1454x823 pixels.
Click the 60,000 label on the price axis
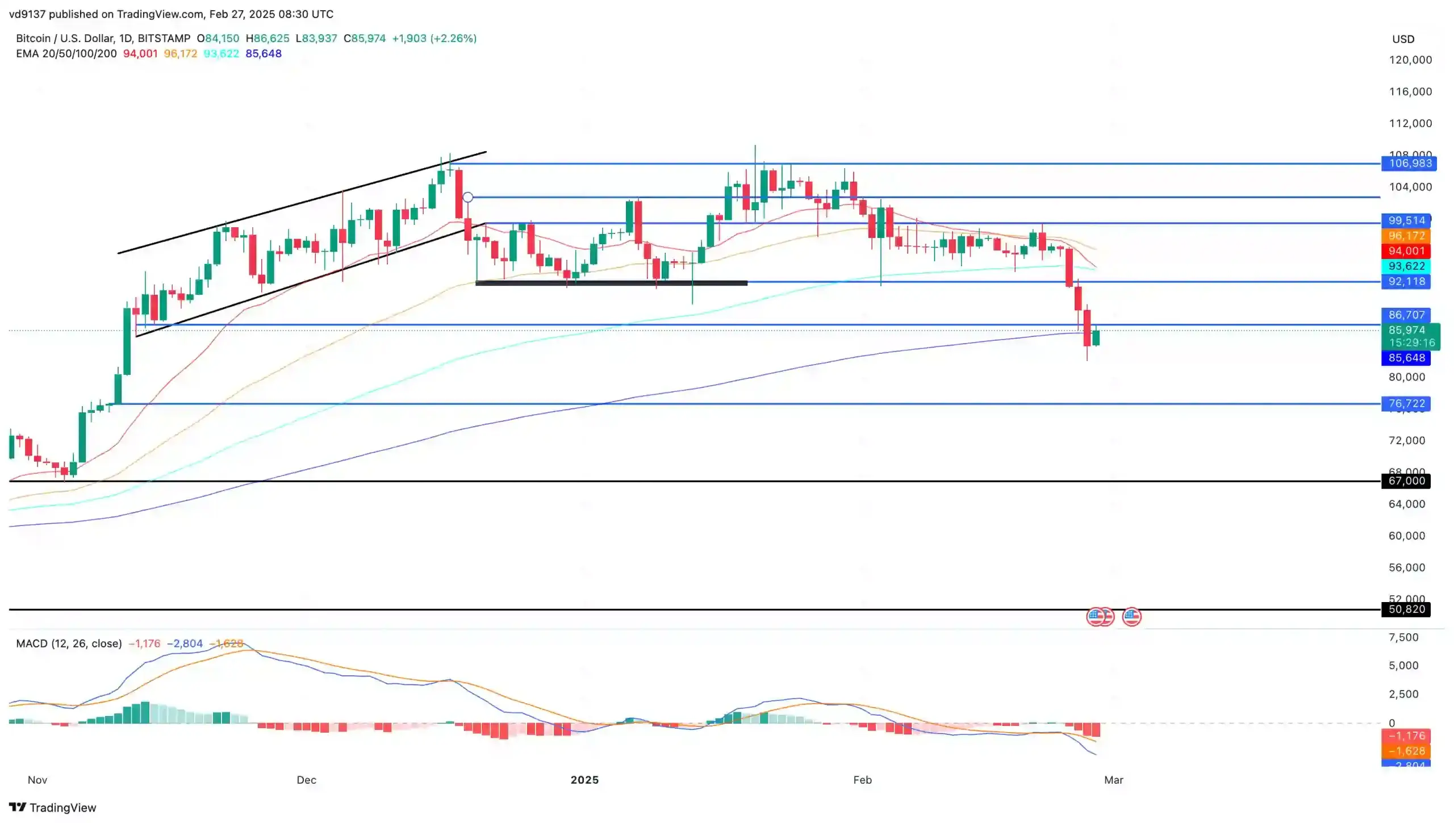[1407, 536]
